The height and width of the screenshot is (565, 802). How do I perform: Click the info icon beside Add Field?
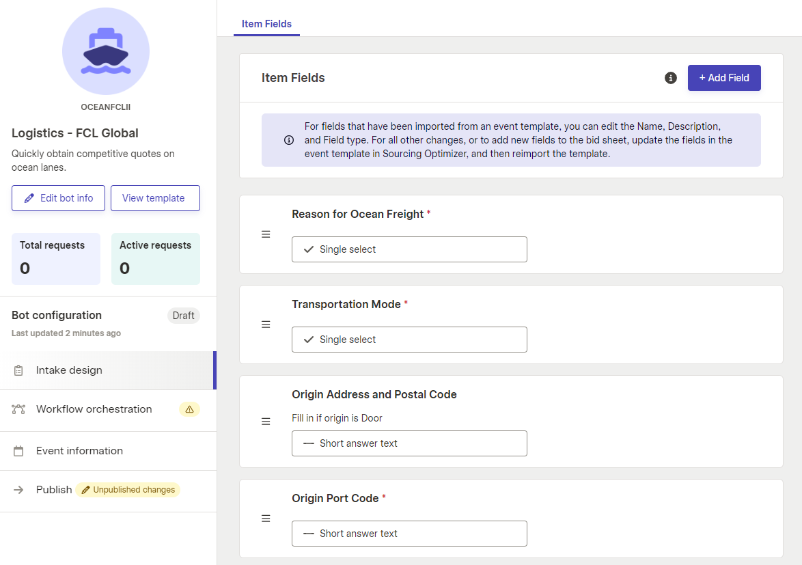[x=670, y=78]
